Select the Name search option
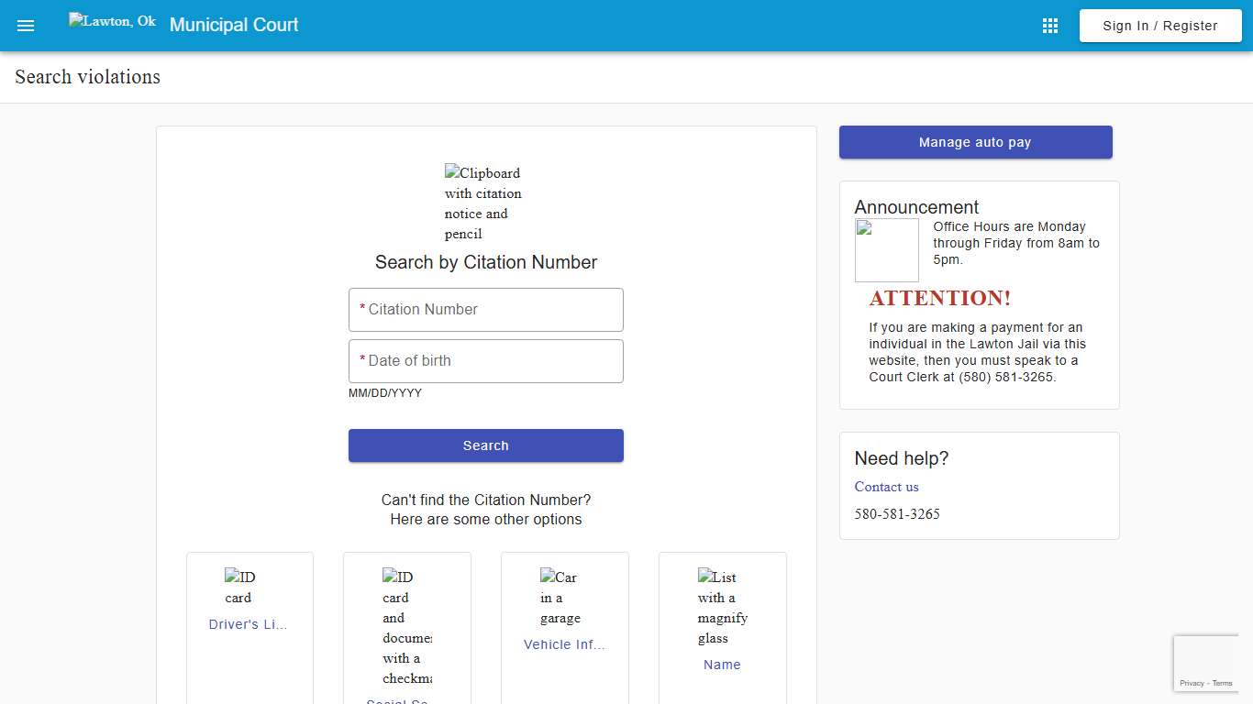The height and width of the screenshot is (704, 1253). pyautogui.click(x=722, y=665)
